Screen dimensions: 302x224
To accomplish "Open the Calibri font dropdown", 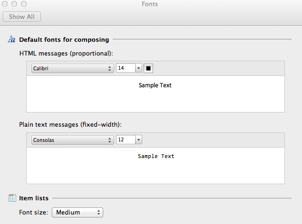I will [72, 68].
